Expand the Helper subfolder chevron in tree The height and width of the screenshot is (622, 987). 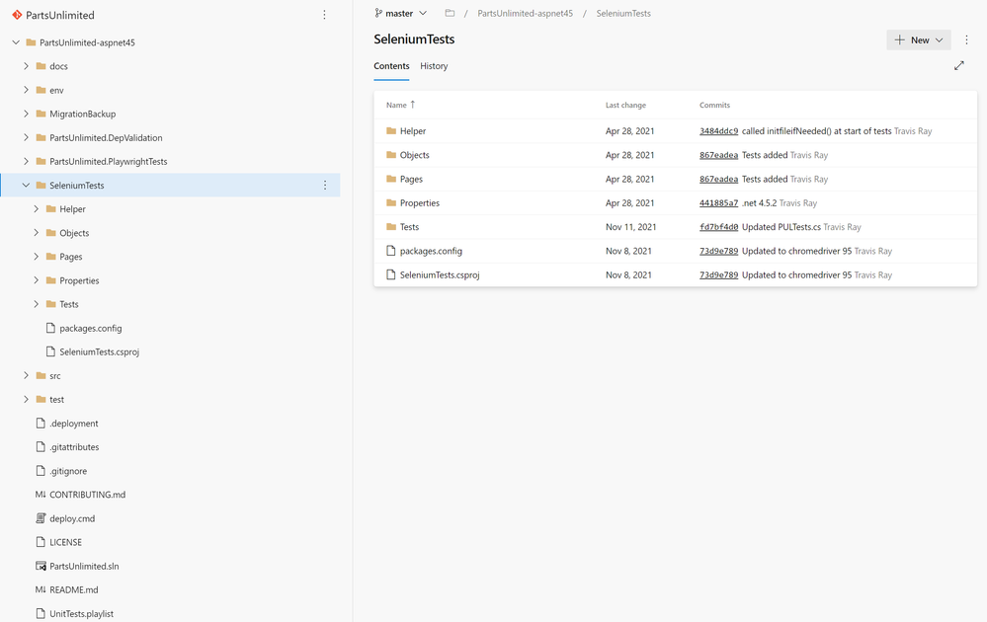pyautogui.click(x=36, y=208)
